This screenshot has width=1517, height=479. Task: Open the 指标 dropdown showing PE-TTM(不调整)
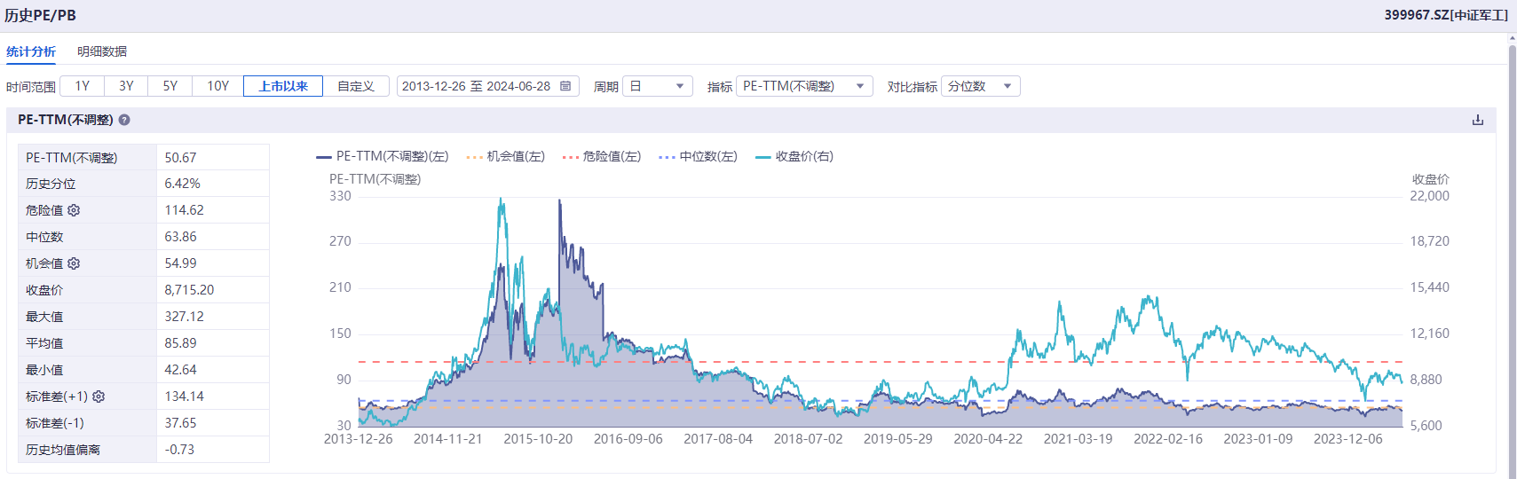(803, 86)
